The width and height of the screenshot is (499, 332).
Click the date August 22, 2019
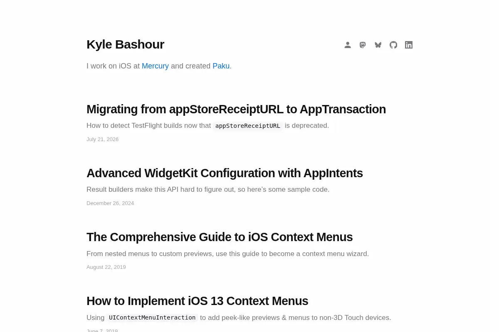point(106,267)
